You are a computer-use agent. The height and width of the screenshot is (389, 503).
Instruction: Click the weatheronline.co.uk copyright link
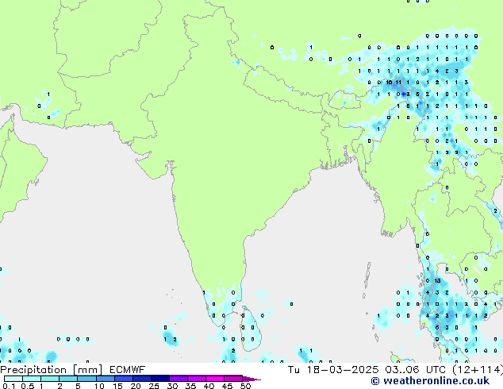(430, 381)
